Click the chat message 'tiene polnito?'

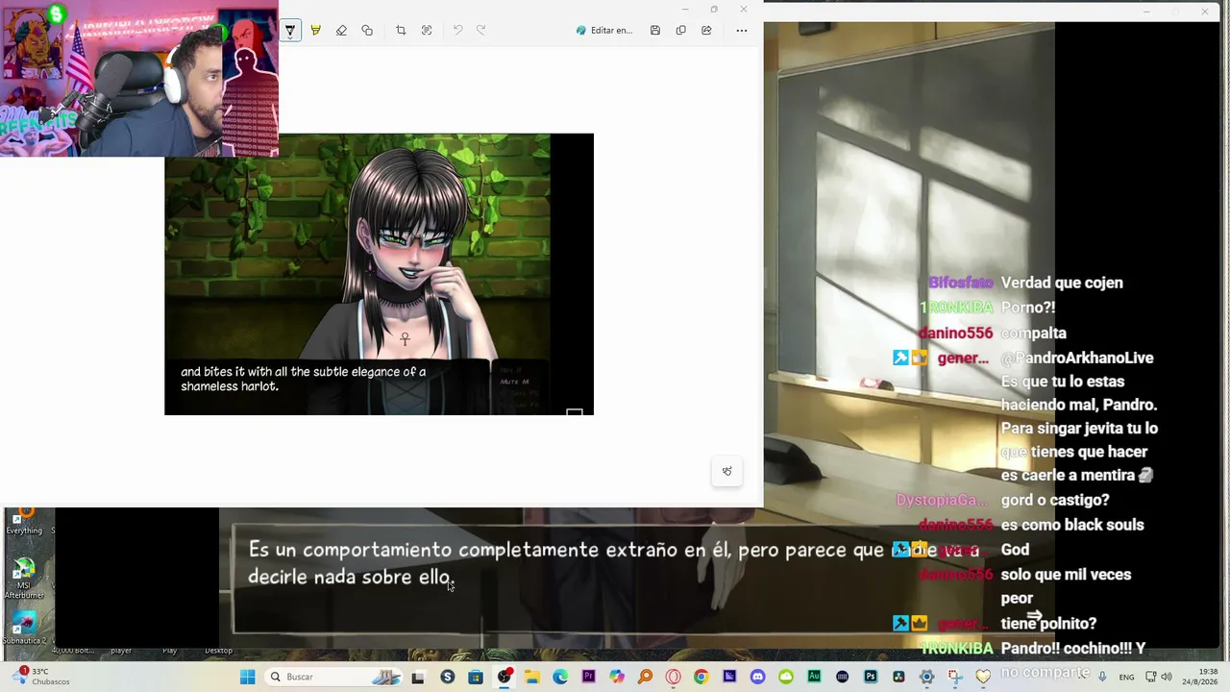1048,624
